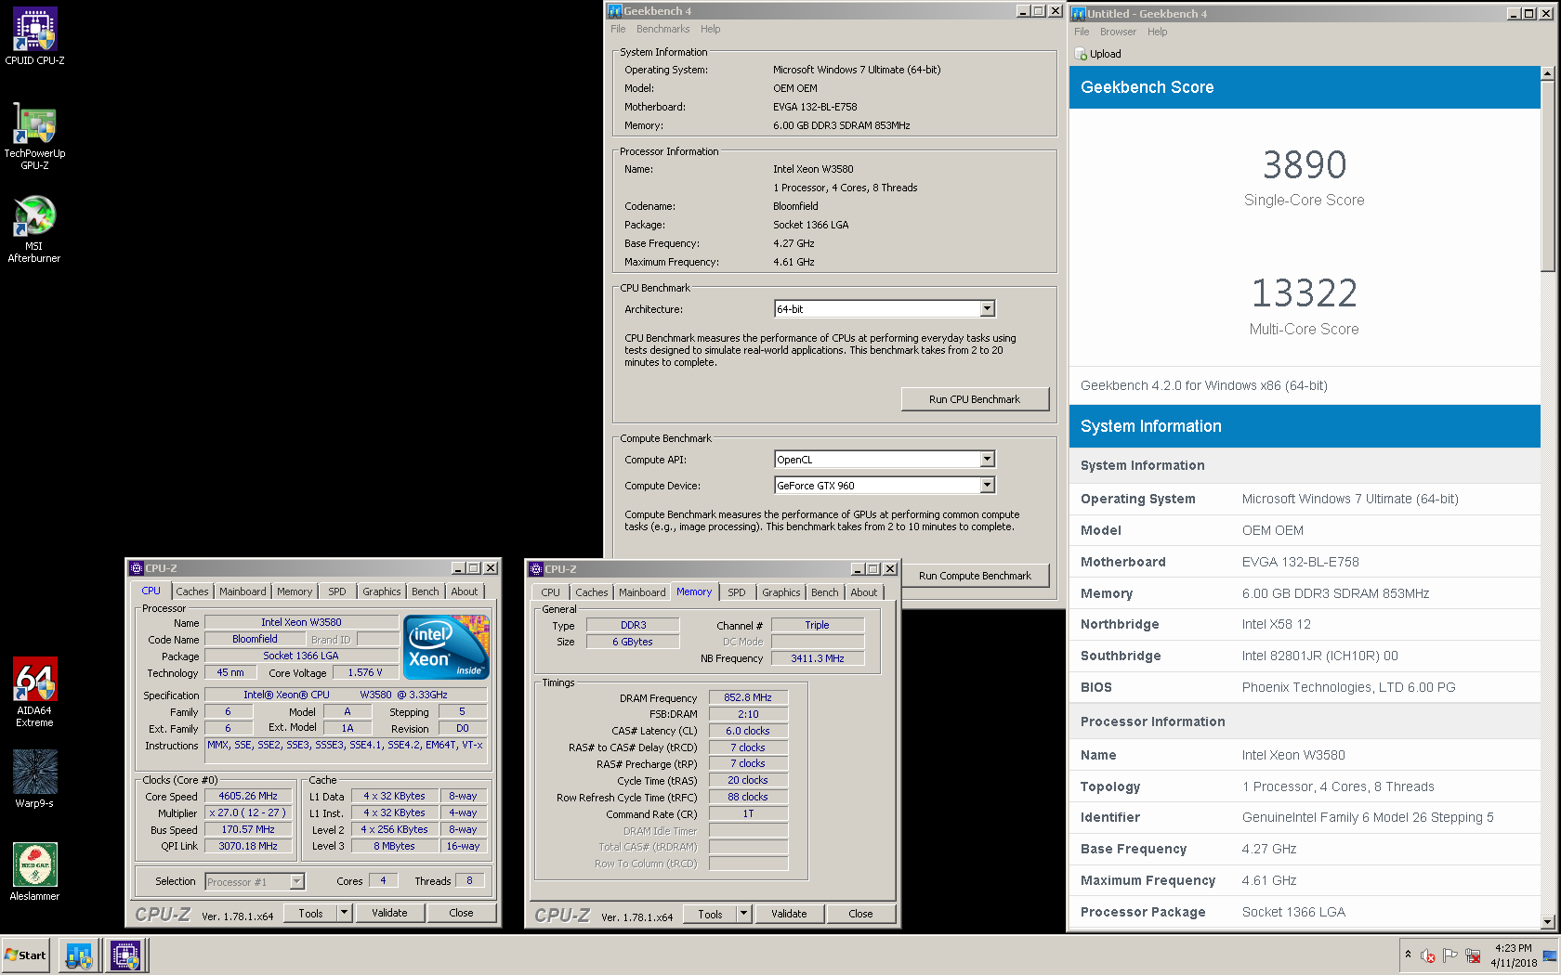The image size is (1561, 975).
Task: Switch to Caches tab in left CPU-Z window
Action: [x=192, y=591]
